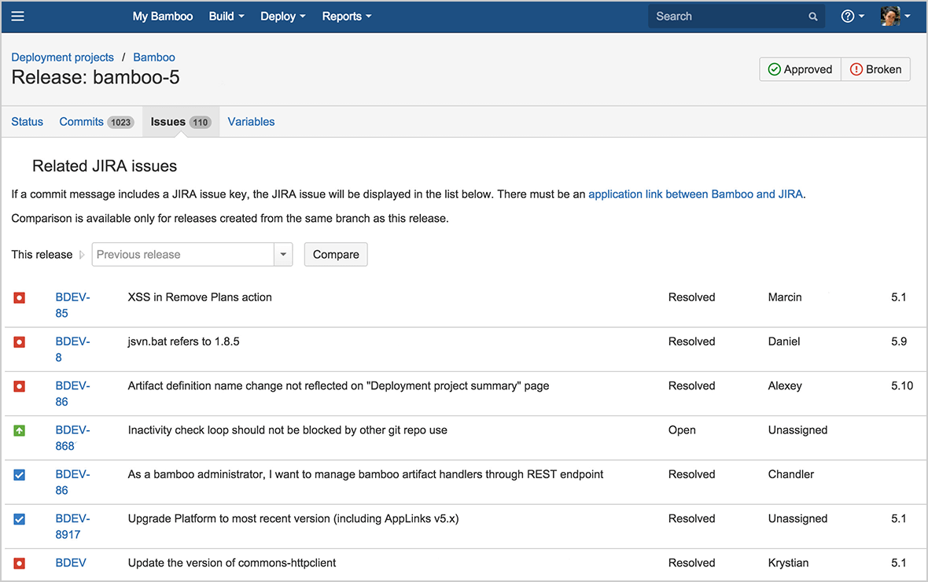Click the improvement arrow icon beside BDEV-868
928x582 pixels.
pos(19,430)
